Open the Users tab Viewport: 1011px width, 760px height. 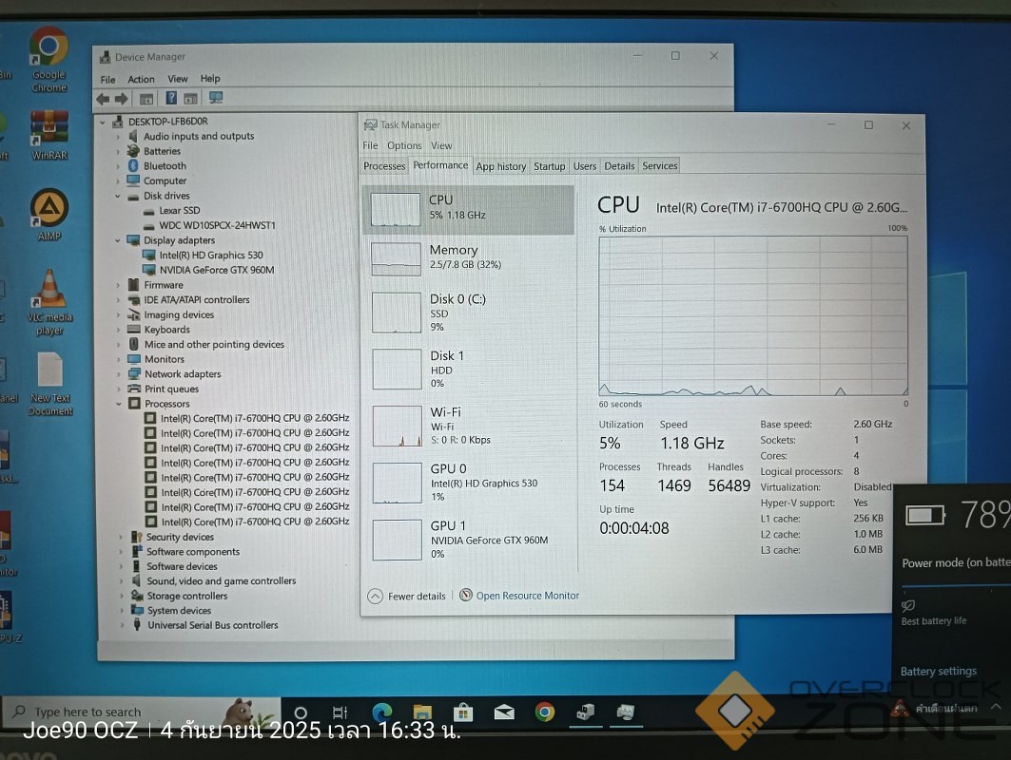(x=585, y=166)
